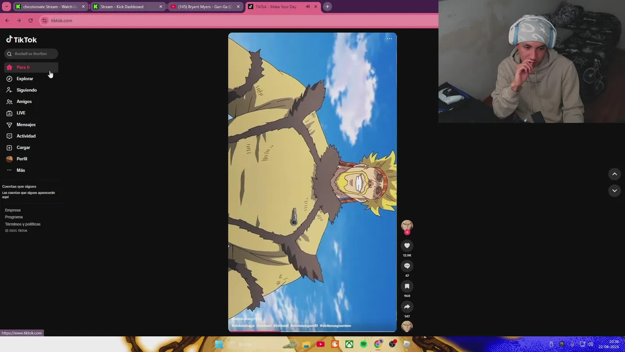625x352 pixels.
Task: Switch to Stream - Kick Dashboard tab
Action: [x=128, y=7]
